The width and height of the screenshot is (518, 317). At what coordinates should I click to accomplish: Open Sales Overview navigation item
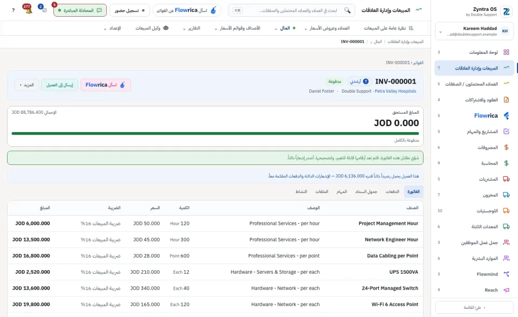(x=388, y=28)
